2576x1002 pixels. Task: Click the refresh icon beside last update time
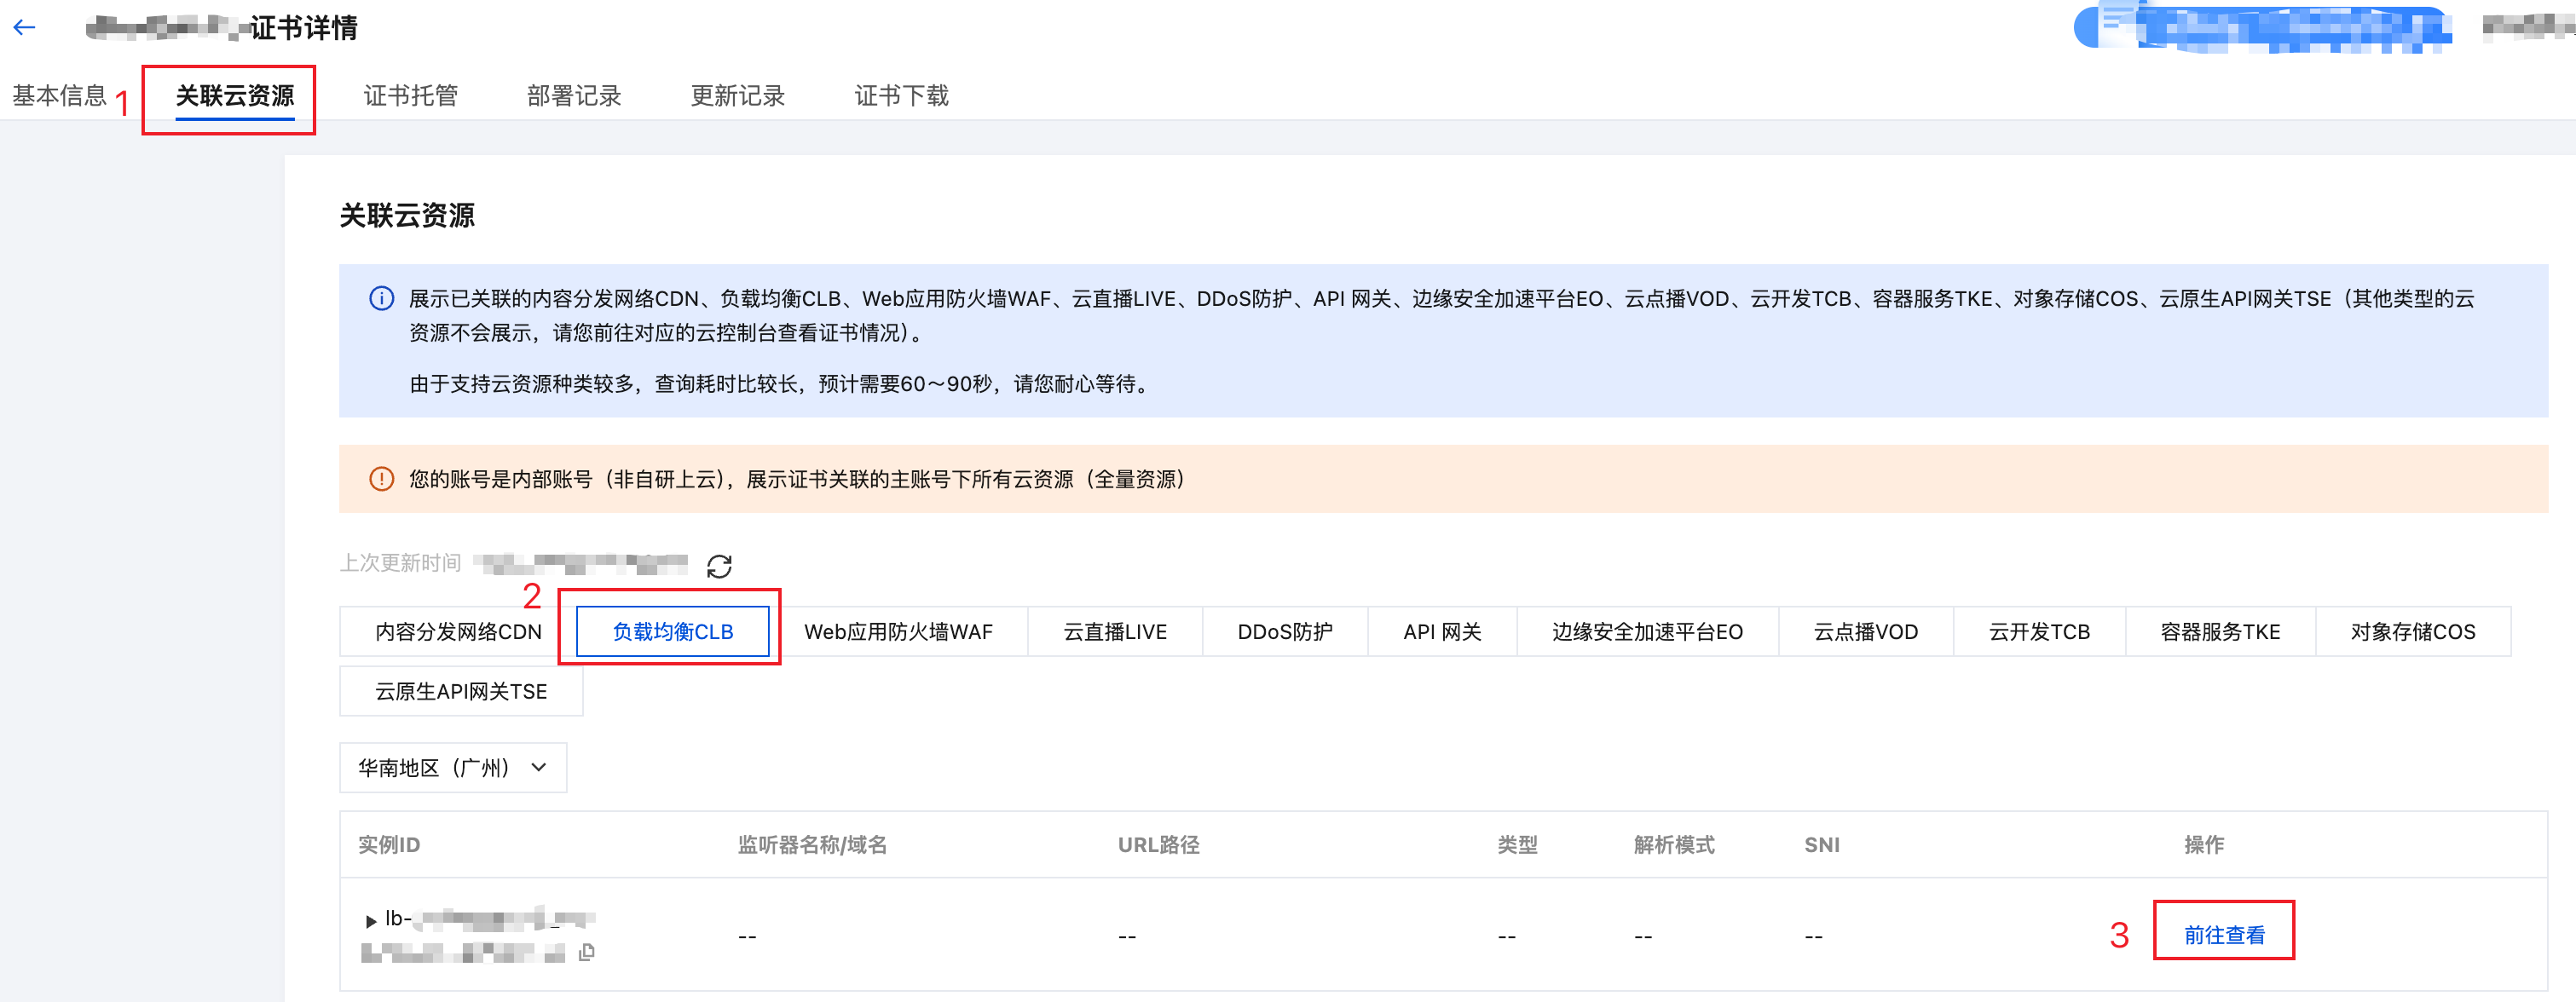(x=719, y=566)
